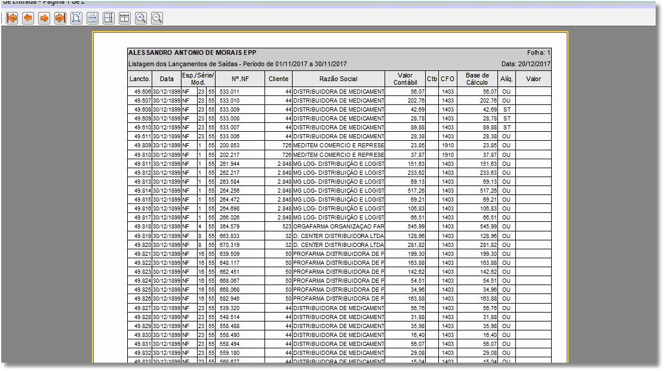The height and width of the screenshot is (371, 664).
Task: Select invoice number 533.010
Action: [x=229, y=101]
